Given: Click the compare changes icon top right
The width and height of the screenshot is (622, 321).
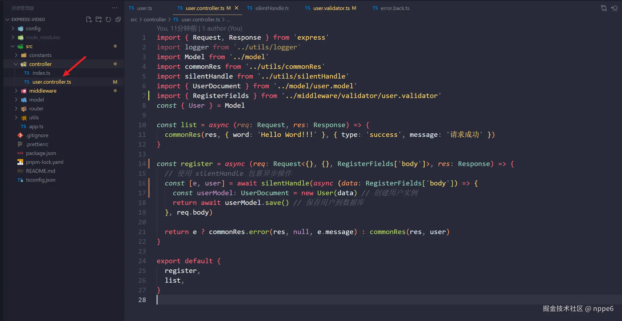Looking at the screenshot, I should 604,8.
